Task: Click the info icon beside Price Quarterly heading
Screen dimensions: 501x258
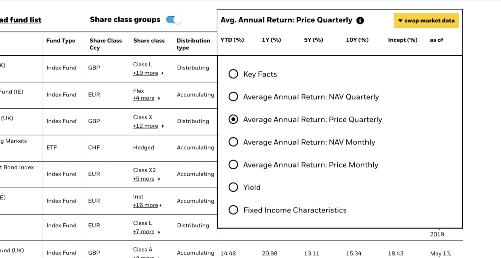Action: point(360,20)
